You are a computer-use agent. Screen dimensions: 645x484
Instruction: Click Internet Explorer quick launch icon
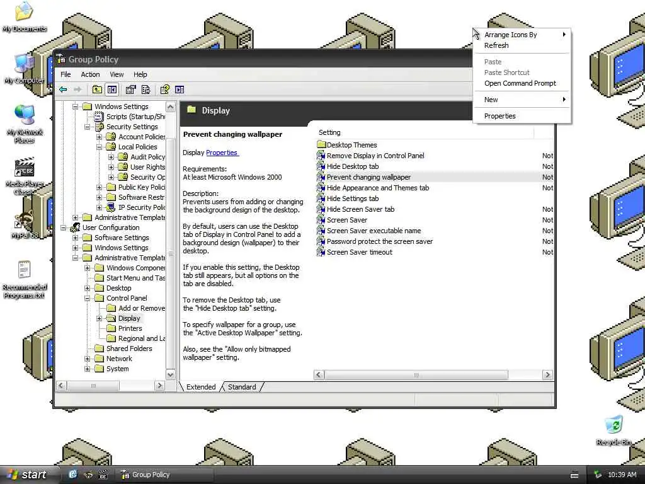tap(73, 474)
